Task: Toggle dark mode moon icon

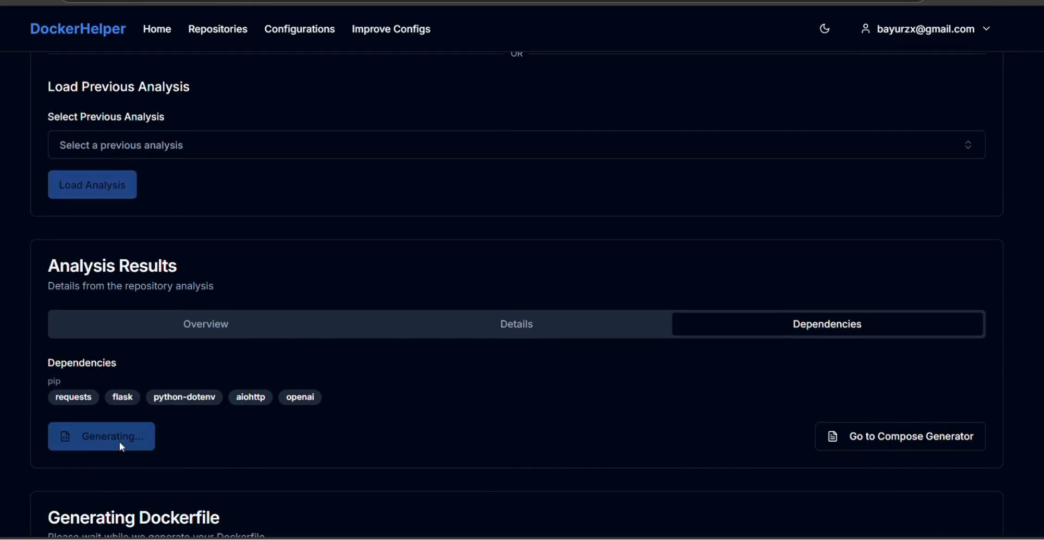Action: [x=824, y=29]
